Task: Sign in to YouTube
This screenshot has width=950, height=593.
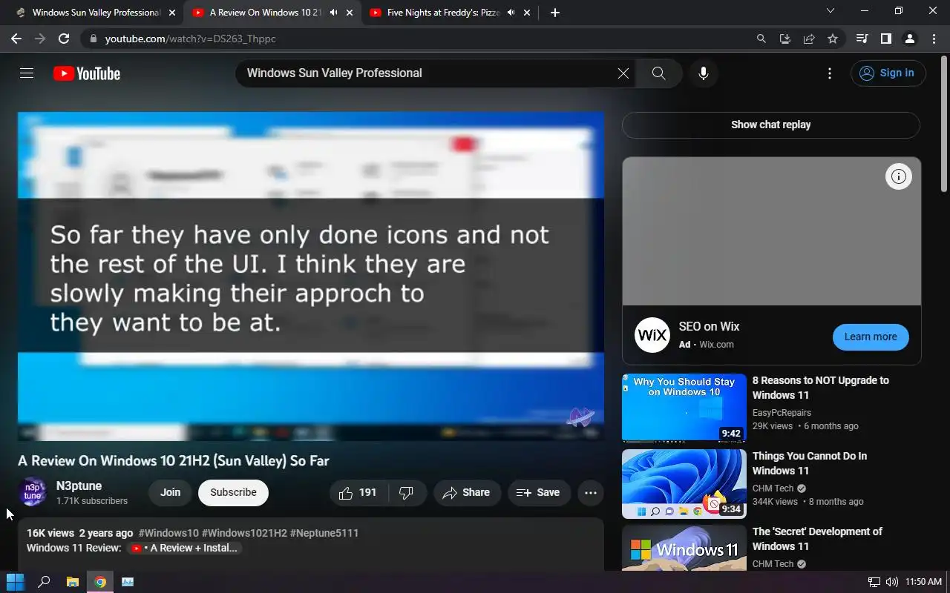Action: click(888, 73)
